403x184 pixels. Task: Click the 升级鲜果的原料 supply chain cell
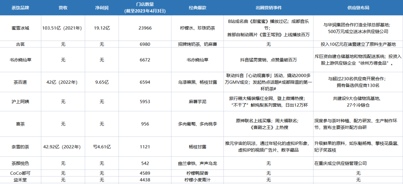[358, 147]
